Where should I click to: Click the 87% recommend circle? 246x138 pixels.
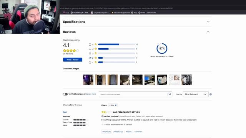pyautogui.click(x=162, y=49)
